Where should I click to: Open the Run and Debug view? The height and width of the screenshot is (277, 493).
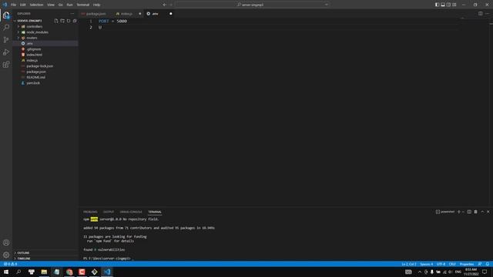click(x=6, y=52)
